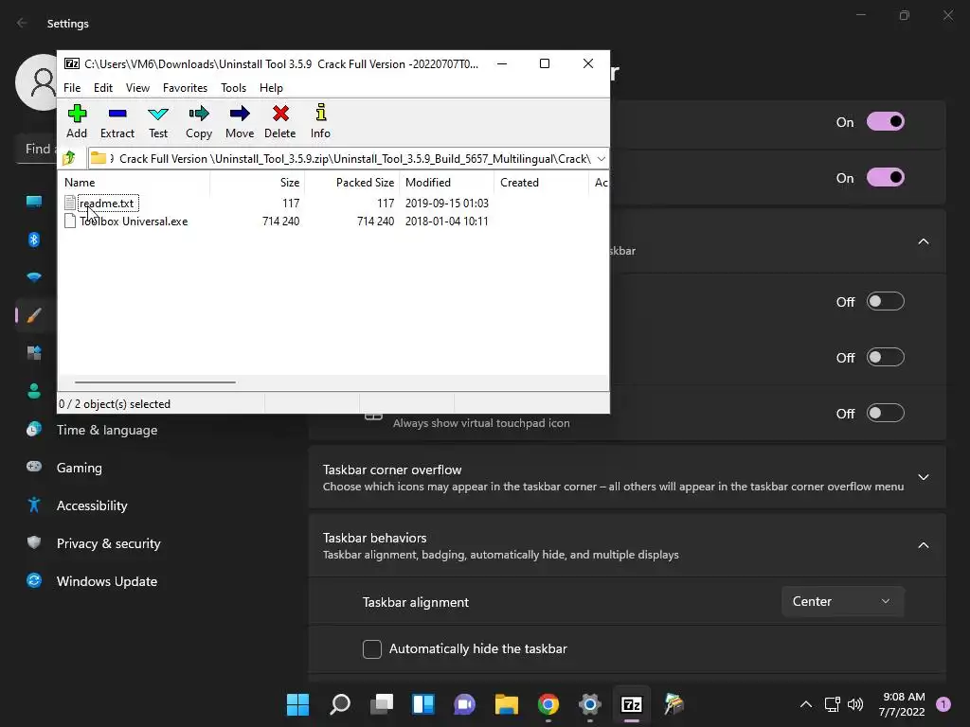Open the Info toolbar icon
The height and width of the screenshot is (727, 970).
(320, 121)
